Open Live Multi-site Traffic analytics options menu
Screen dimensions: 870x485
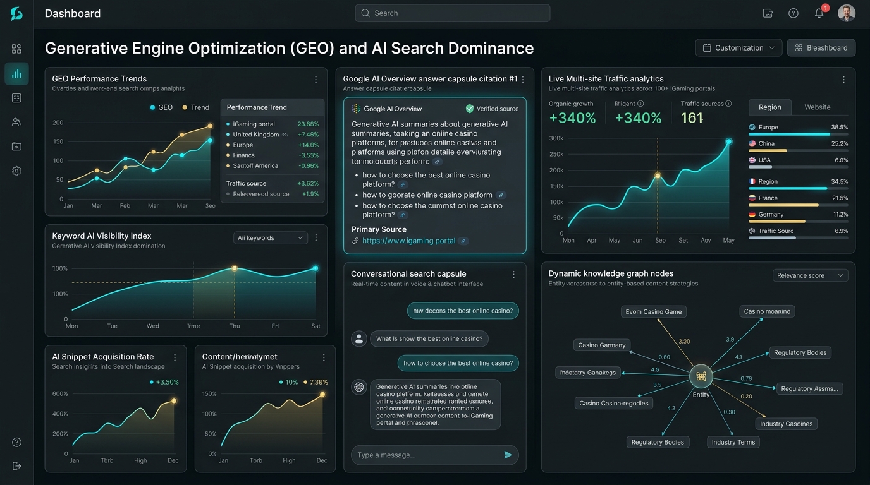843,80
